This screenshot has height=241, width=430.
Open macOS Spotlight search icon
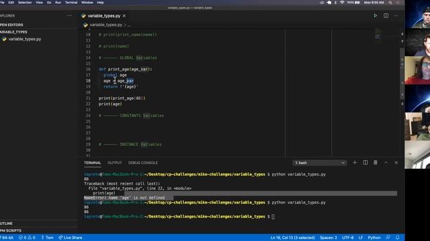pyautogui.click(x=390, y=3)
